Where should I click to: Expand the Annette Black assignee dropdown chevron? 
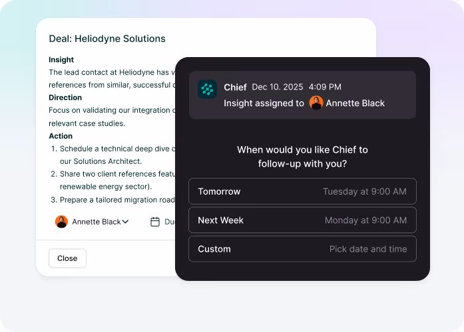125,222
